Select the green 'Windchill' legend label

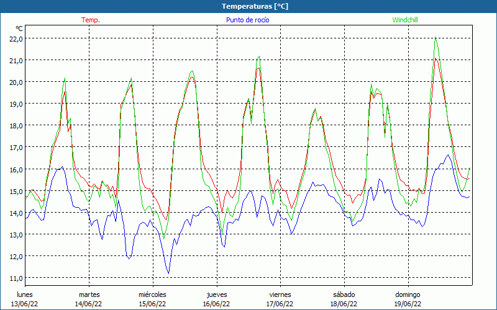(405, 20)
